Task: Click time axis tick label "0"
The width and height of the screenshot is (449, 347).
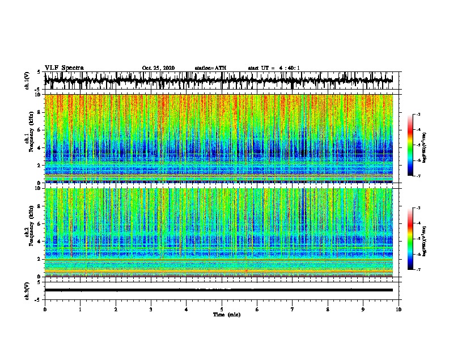Action: tap(45, 310)
